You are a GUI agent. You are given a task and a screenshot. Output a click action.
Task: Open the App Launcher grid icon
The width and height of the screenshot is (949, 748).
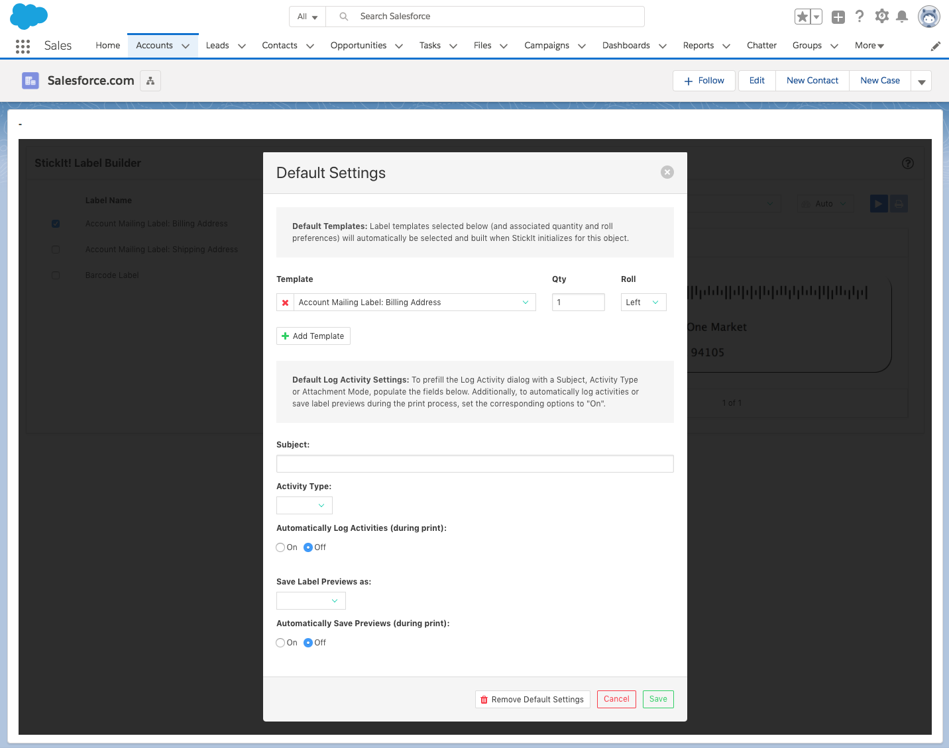point(23,46)
